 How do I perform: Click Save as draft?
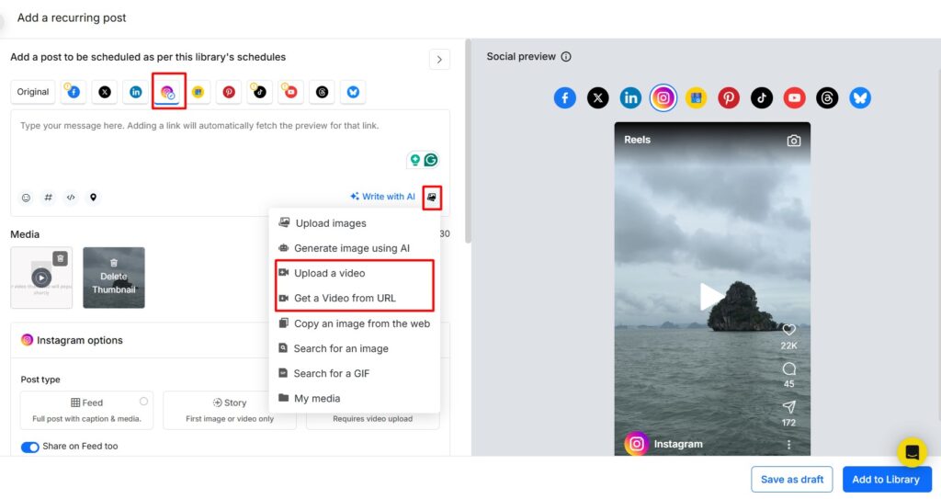click(x=791, y=479)
